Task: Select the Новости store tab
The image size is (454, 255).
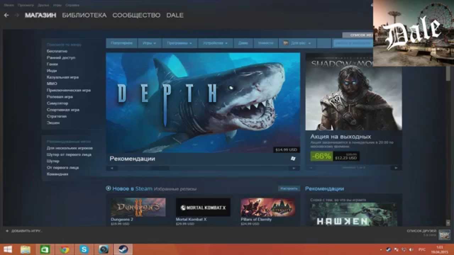Action: pyautogui.click(x=266, y=43)
